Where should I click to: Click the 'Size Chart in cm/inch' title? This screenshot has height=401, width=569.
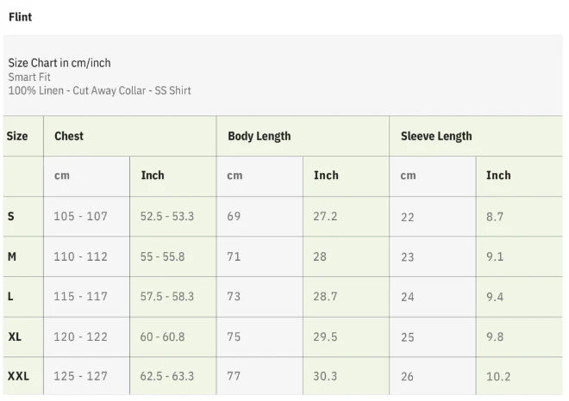(x=59, y=63)
